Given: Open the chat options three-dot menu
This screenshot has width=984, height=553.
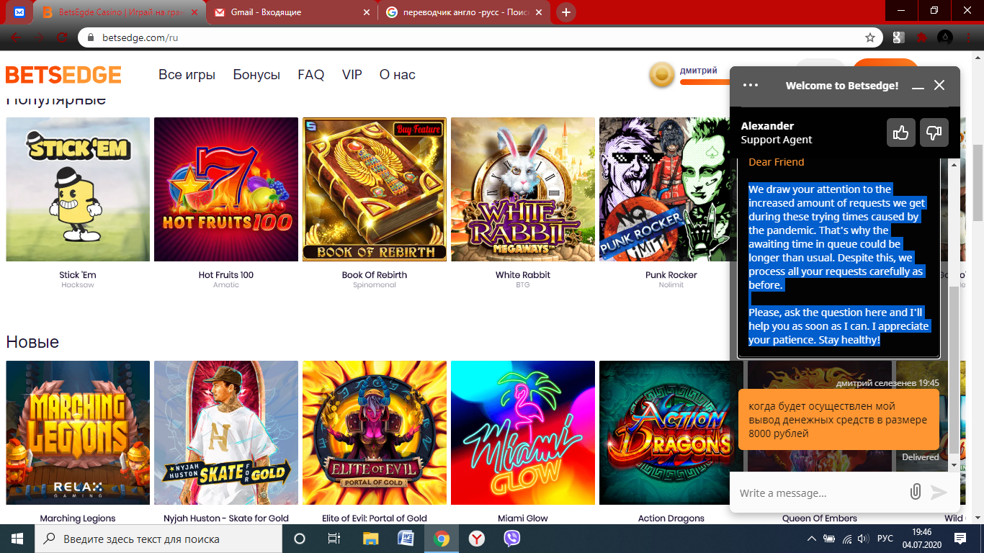Looking at the screenshot, I should point(751,85).
